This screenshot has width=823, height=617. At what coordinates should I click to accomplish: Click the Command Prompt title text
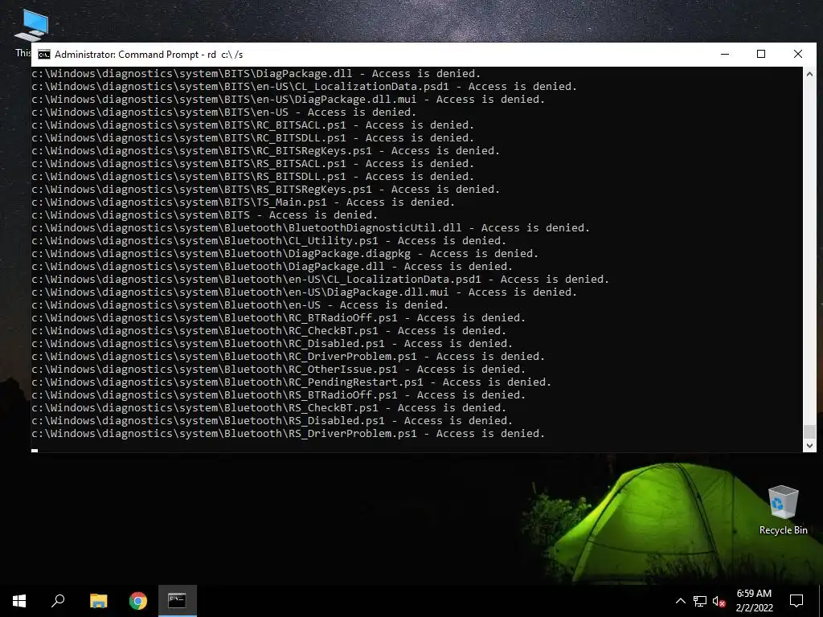[149, 55]
